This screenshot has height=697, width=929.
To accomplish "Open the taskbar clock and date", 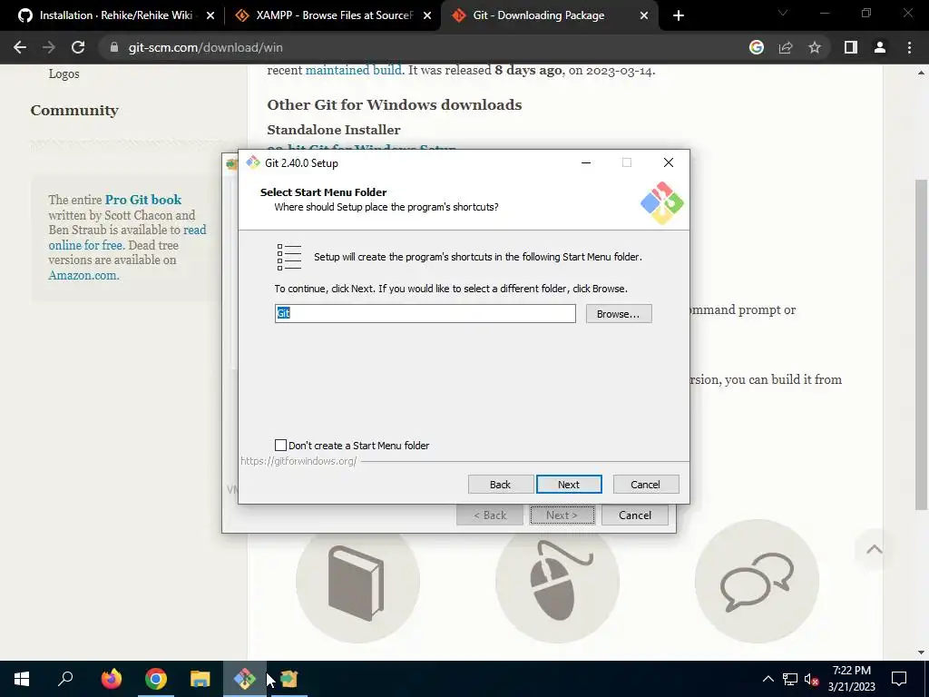I will (851, 679).
